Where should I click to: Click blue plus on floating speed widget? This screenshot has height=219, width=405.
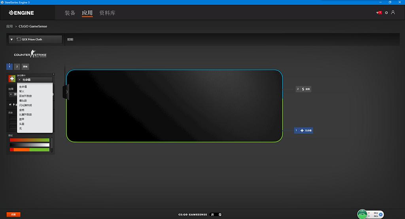tap(380, 214)
